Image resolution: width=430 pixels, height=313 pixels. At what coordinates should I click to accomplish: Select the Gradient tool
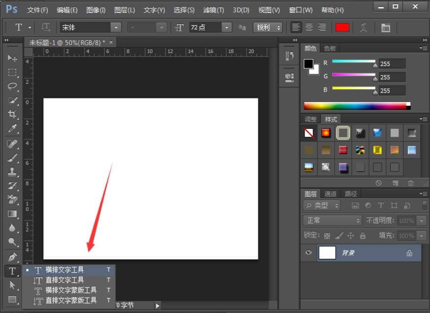coord(12,214)
